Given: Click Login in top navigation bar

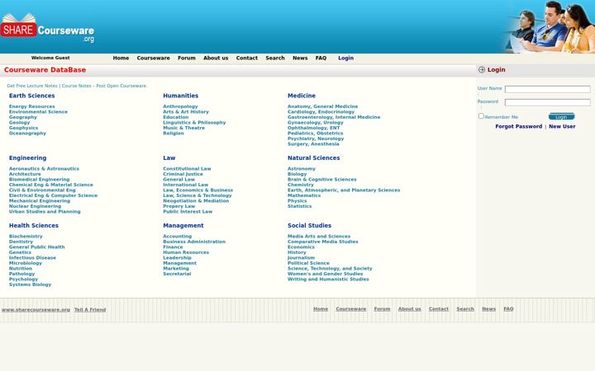Looking at the screenshot, I should (345, 58).
